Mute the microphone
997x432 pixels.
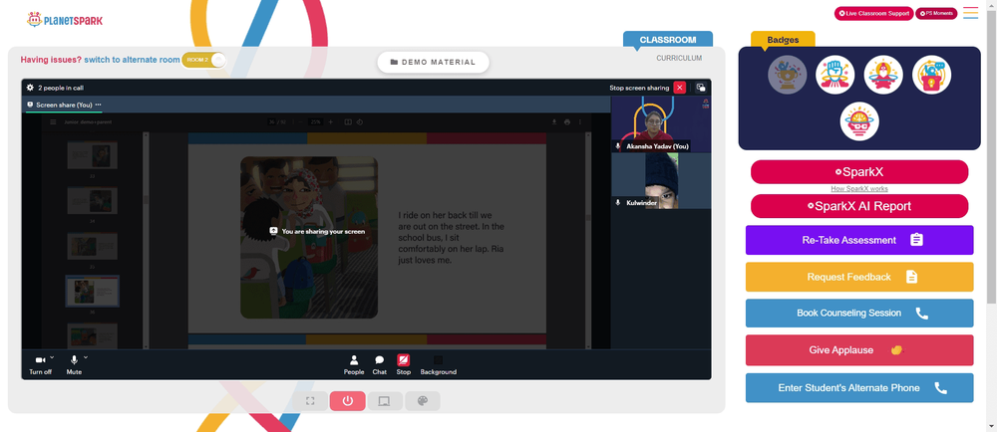(x=74, y=364)
